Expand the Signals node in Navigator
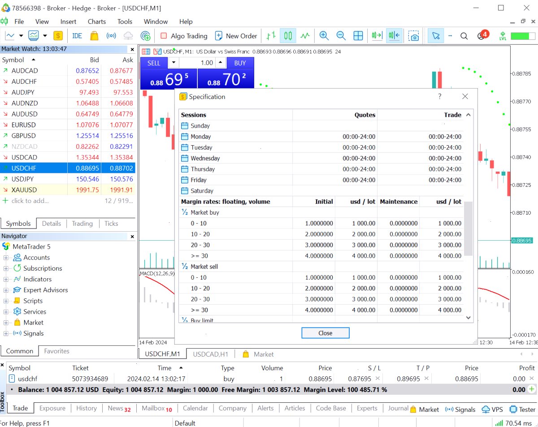Image resolution: width=538 pixels, height=427 pixels. (6, 333)
